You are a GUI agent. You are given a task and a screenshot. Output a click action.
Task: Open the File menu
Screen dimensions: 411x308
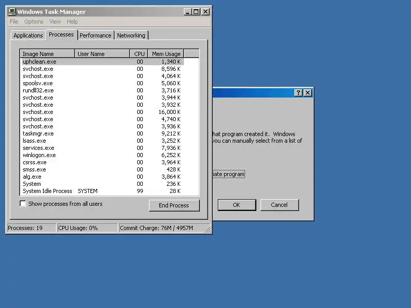pos(14,22)
